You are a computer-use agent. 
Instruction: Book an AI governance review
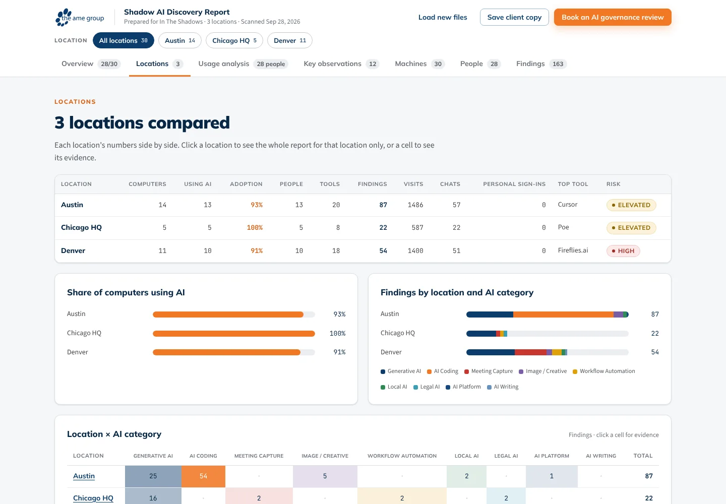[613, 17]
